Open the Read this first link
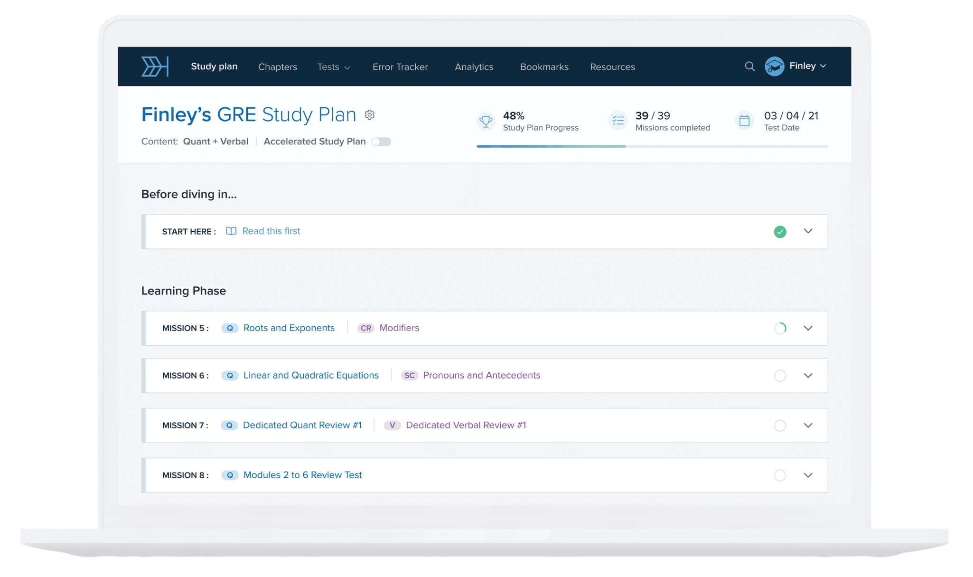Viewport: 973px width, 577px height. click(x=271, y=231)
